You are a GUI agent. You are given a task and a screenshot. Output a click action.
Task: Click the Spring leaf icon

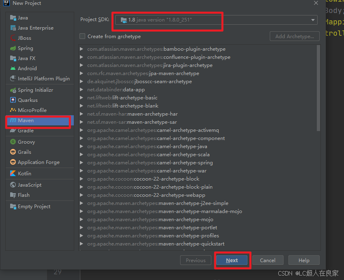13,48
